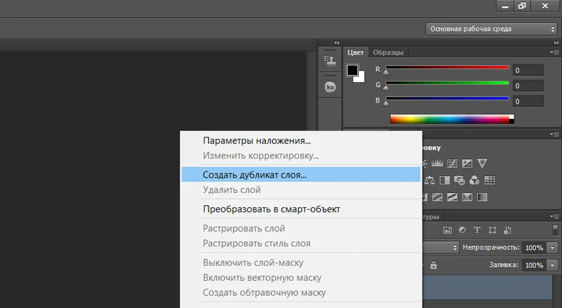Open the collapsed Clone Source panel icon

(x=330, y=61)
